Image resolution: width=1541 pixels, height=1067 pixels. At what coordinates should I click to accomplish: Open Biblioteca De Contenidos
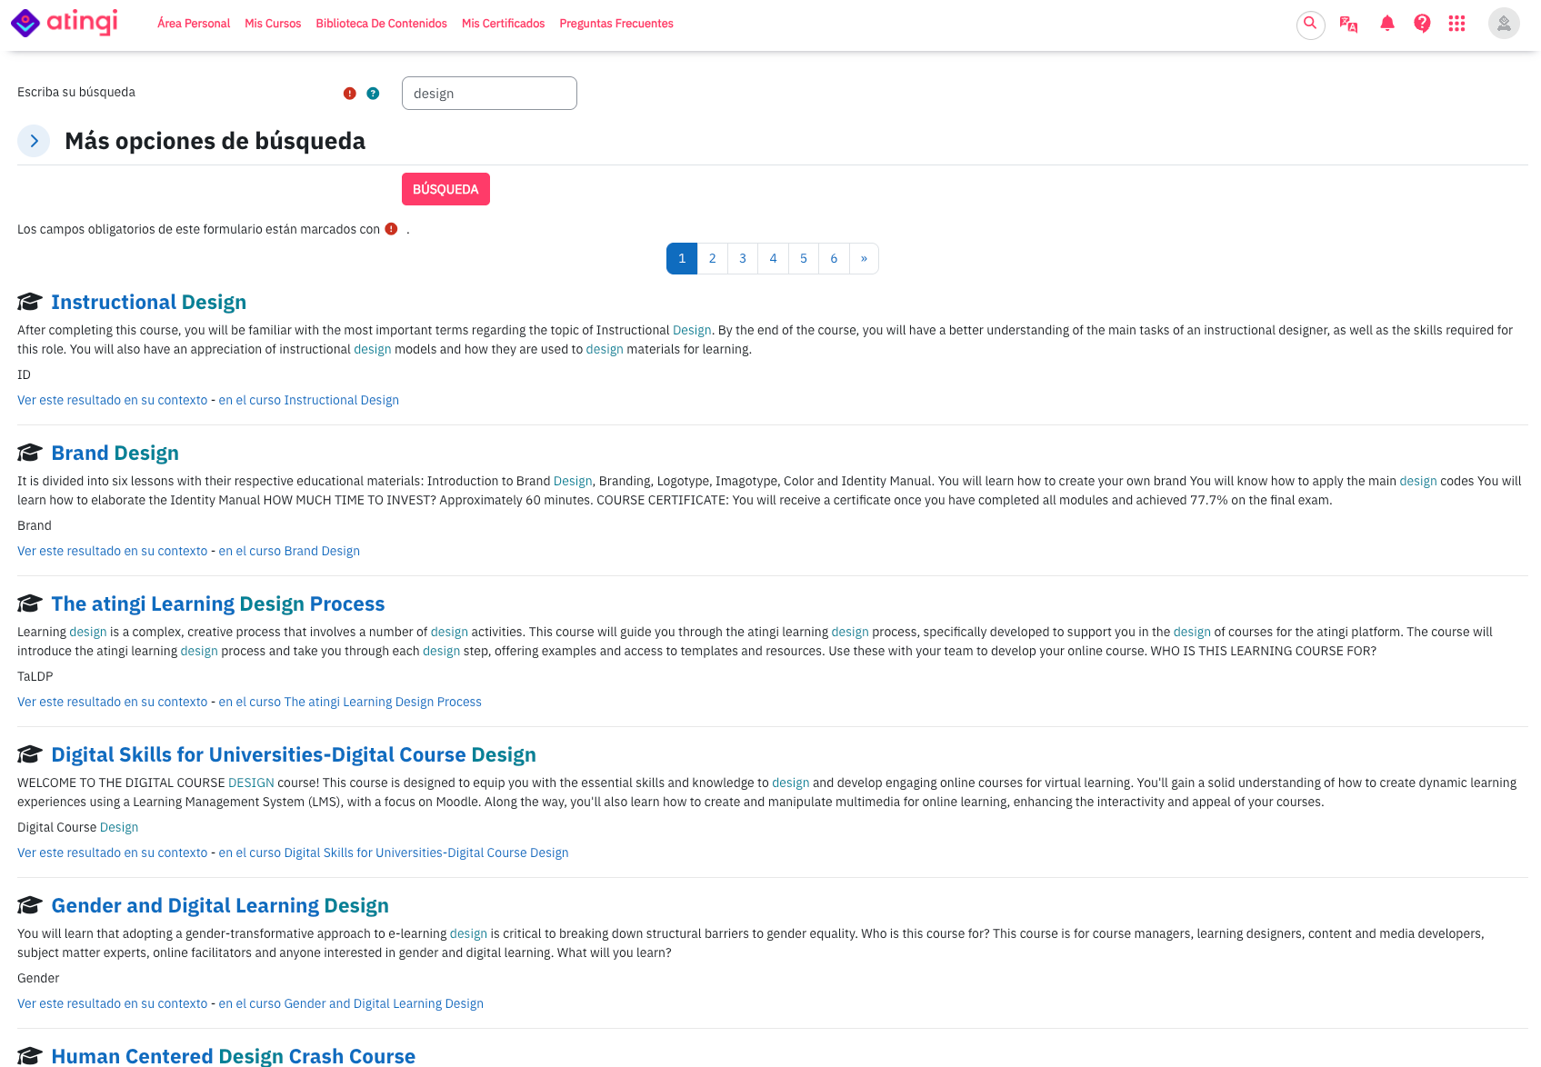point(381,24)
